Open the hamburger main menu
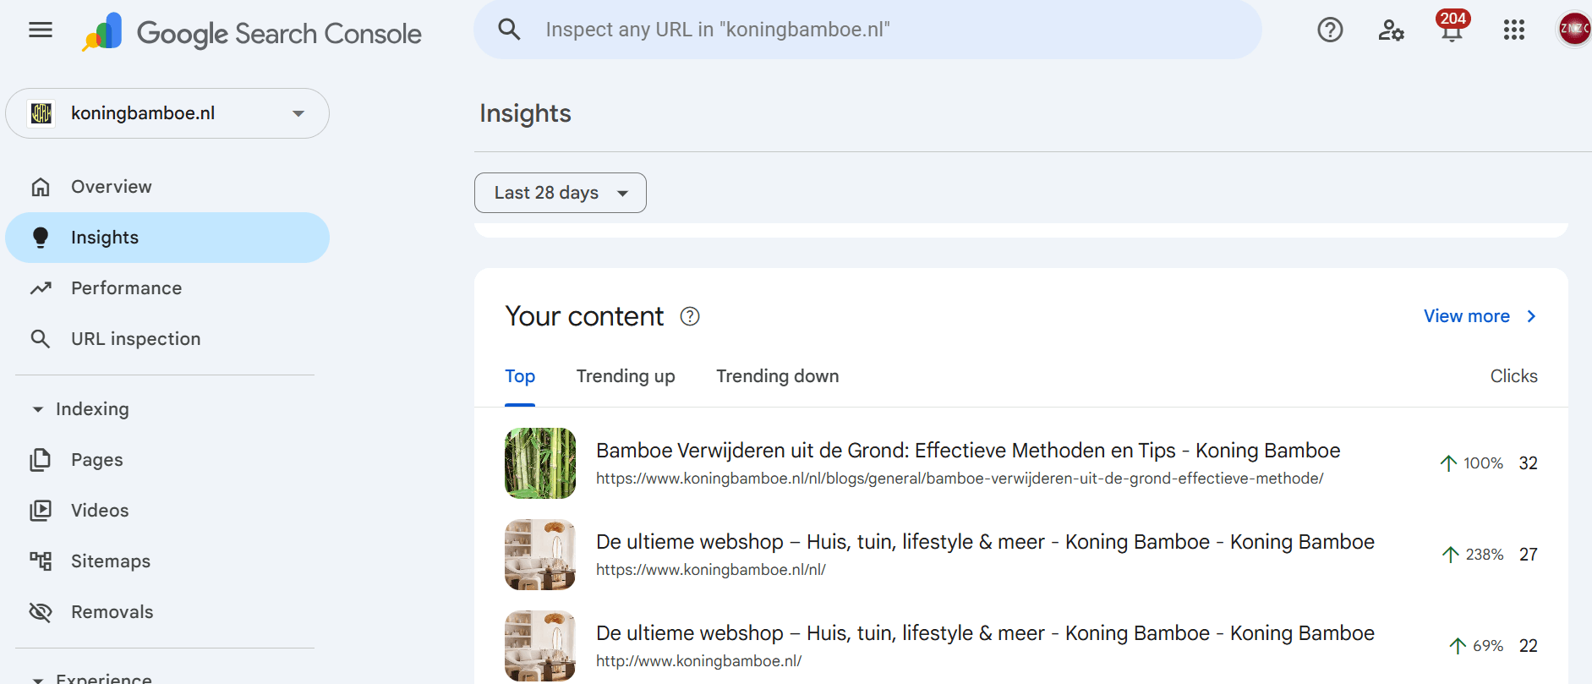Screen dimensions: 1592x684 [41, 30]
